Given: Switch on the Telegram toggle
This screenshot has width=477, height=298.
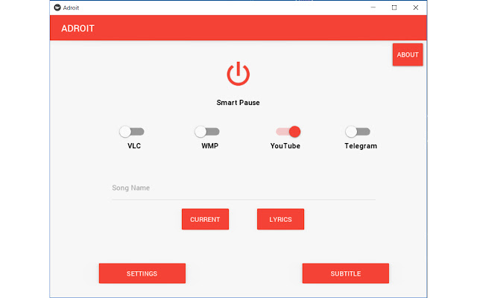Looking at the screenshot, I should [x=358, y=132].
